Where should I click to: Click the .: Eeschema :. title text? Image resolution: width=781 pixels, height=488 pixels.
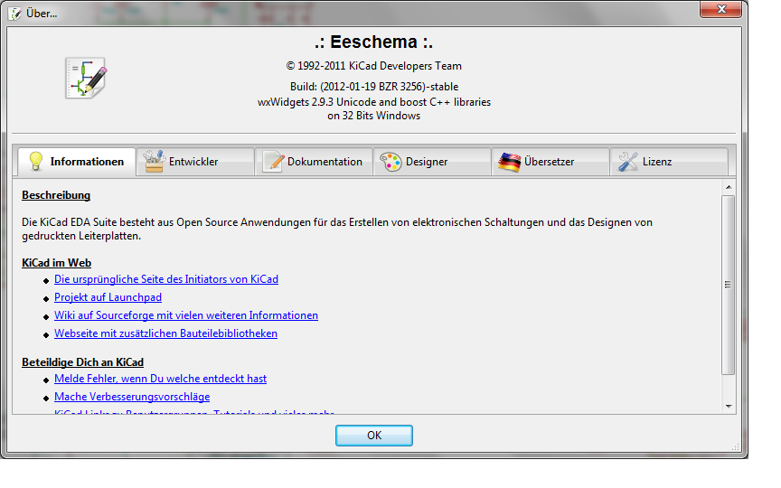[x=374, y=42]
